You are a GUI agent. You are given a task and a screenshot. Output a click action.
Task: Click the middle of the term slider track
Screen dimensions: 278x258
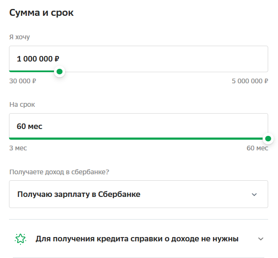pyautogui.click(x=139, y=139)
